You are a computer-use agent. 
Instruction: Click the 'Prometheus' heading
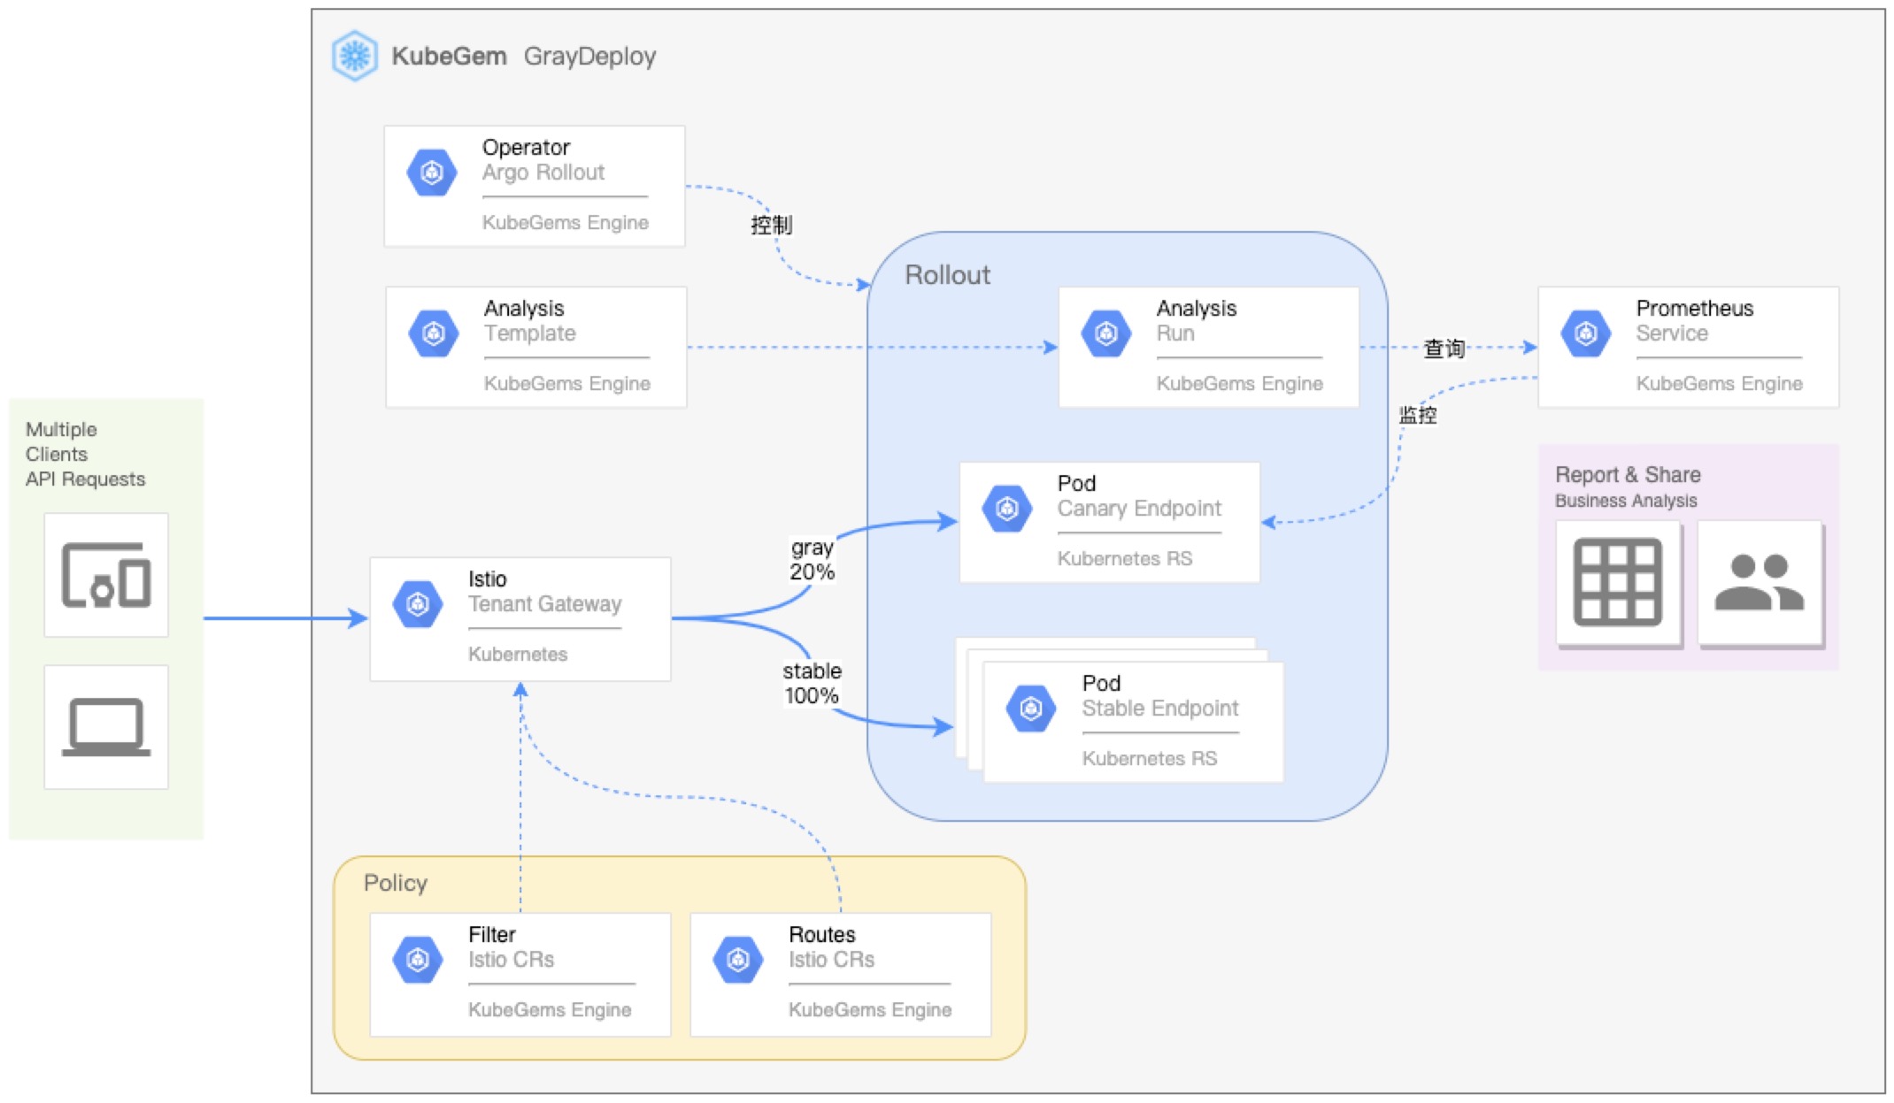pos(1694,308)
